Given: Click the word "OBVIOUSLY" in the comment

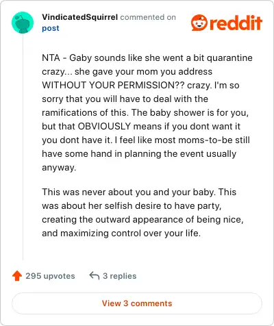Looking at the screenshot, I should [x=104, y=126].
